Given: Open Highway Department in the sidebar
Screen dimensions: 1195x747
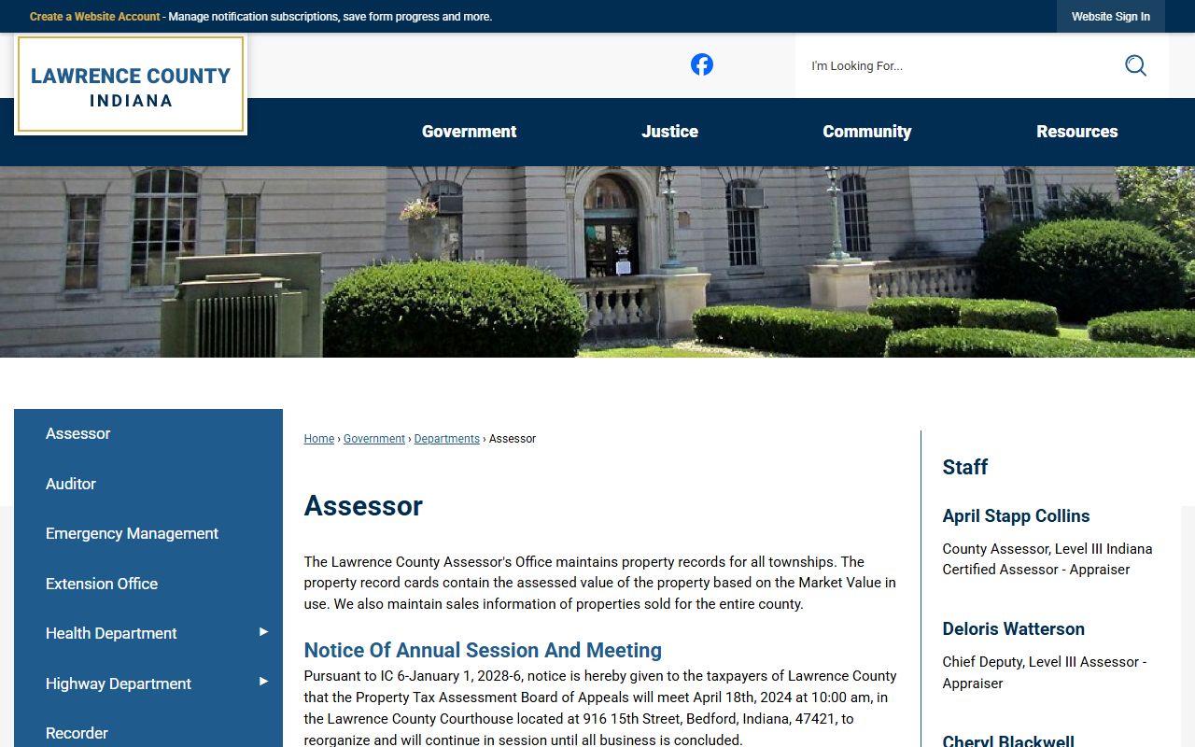Looking at the screenshot, I should coord(119,684).
